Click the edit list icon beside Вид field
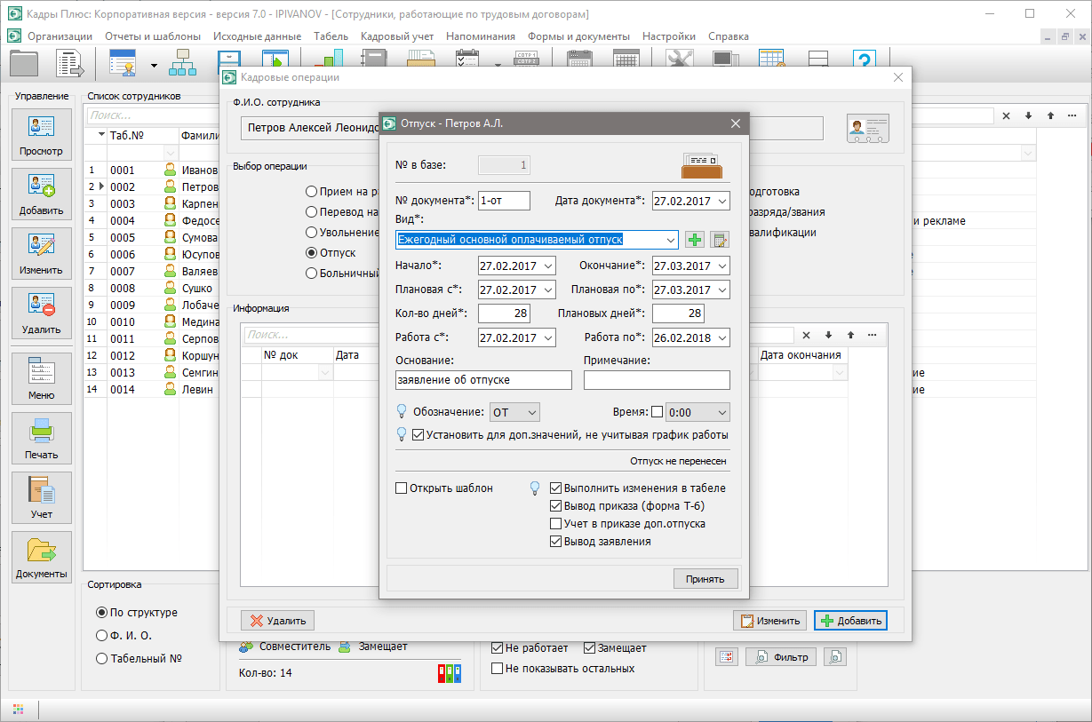Image resolution: width=1092 pixels, height=722 pixels. click(x=720, y=240)
